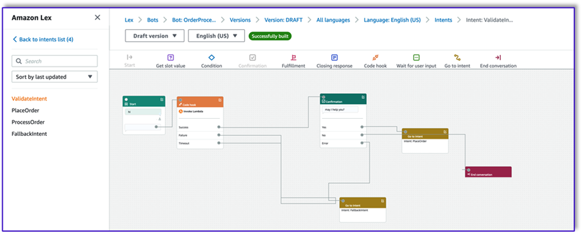The height and width of the screenshot is (234, 582).
Task: Open edit icon on Code hook node
Action: 220,100
